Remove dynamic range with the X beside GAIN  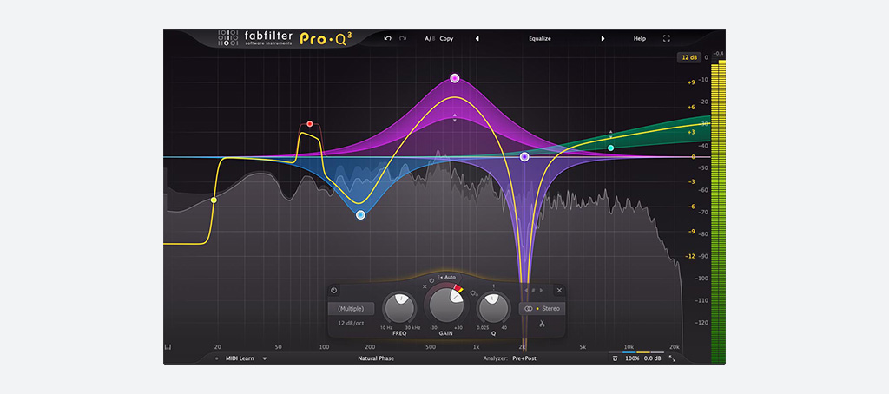pyautogui.click(x=425, y=287)
